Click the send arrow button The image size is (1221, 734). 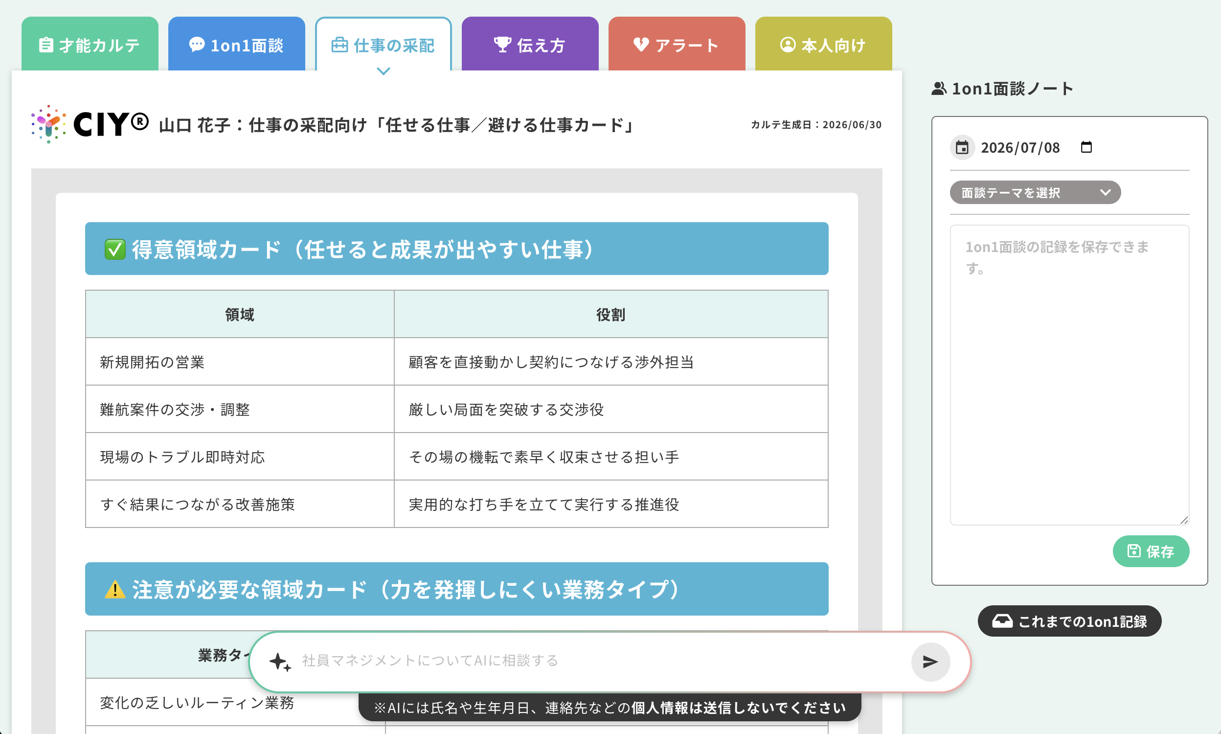pos(930,662)
